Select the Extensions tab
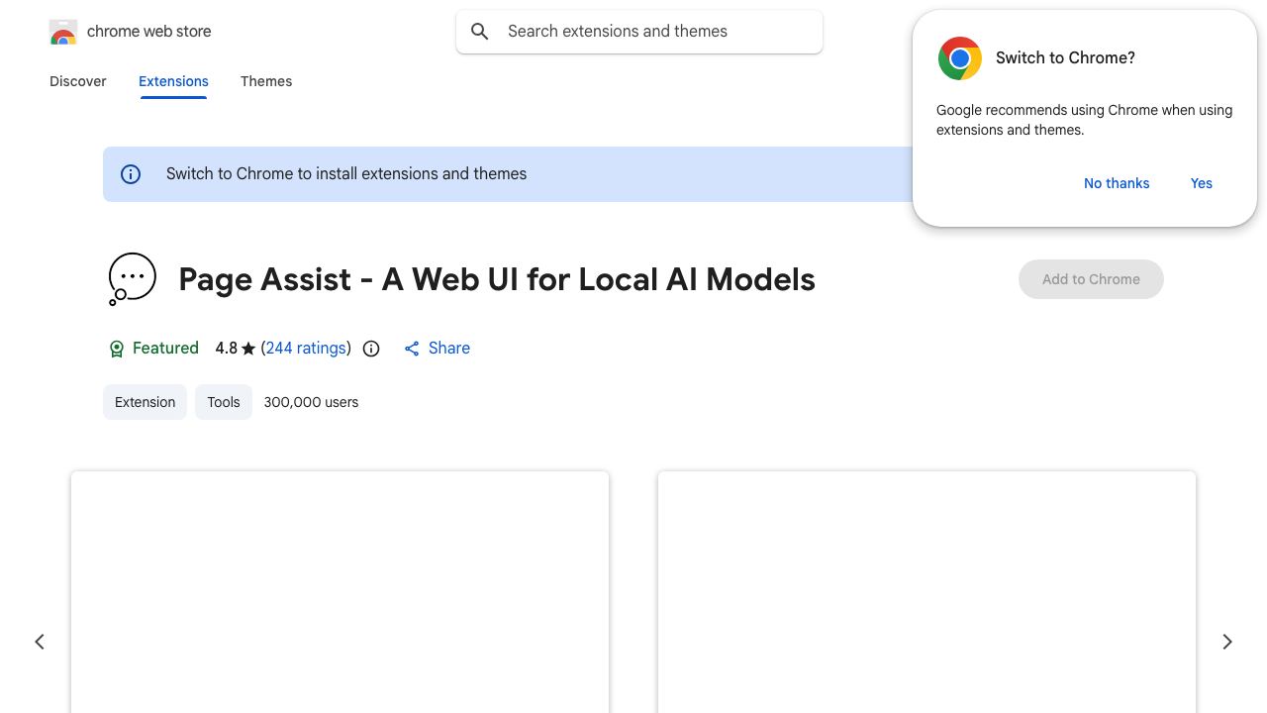Screen dimensions: 1267x713 173,81
